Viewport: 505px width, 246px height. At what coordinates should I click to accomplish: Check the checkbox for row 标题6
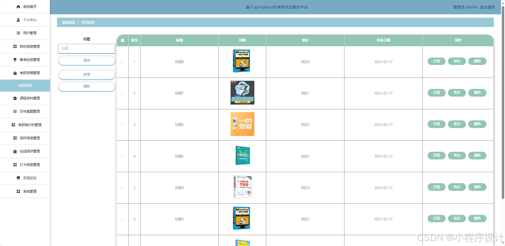pos(123,125)
